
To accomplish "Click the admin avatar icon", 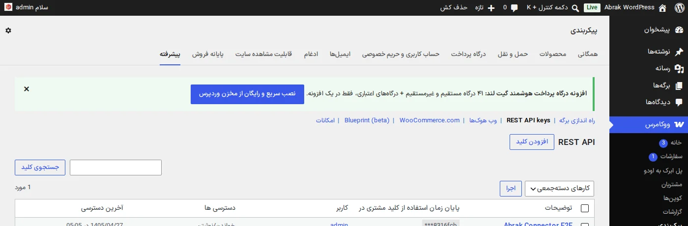I will click(9, 8).
